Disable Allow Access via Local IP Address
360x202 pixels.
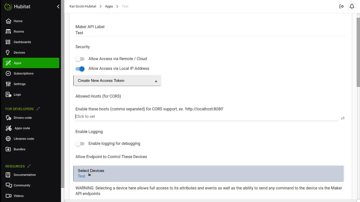point(80,69)
